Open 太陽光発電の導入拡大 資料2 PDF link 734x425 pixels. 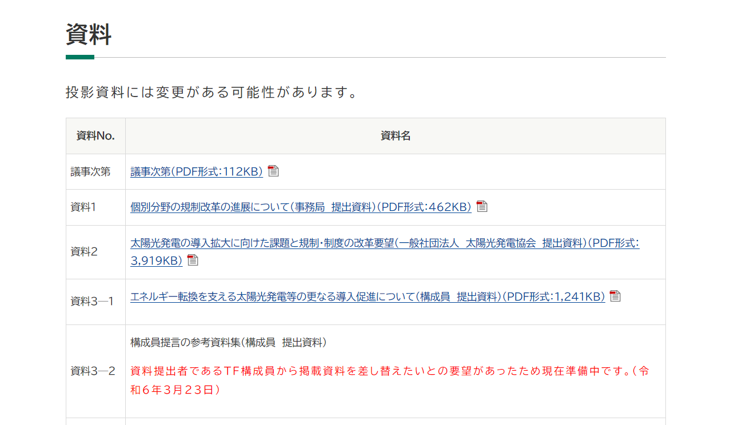pos(385,252)
